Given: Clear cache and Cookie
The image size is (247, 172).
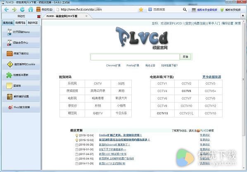Looking at the screenshot, I should click(x=21, y=64).
